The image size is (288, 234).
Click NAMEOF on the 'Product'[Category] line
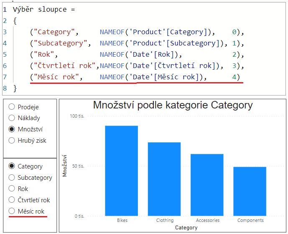click(112, 32)
